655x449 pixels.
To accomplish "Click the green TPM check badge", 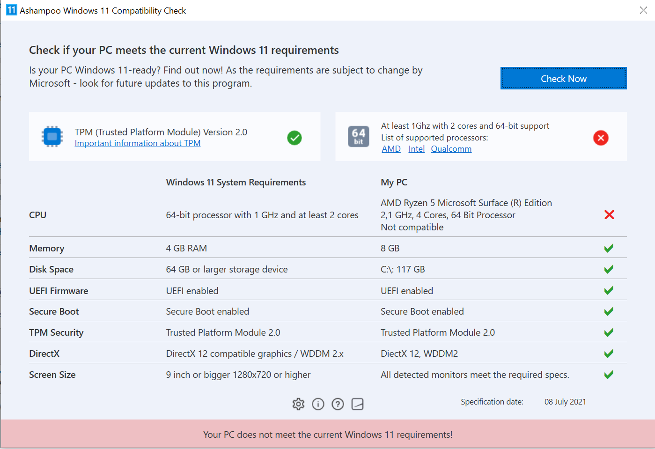I will [294, 138].
